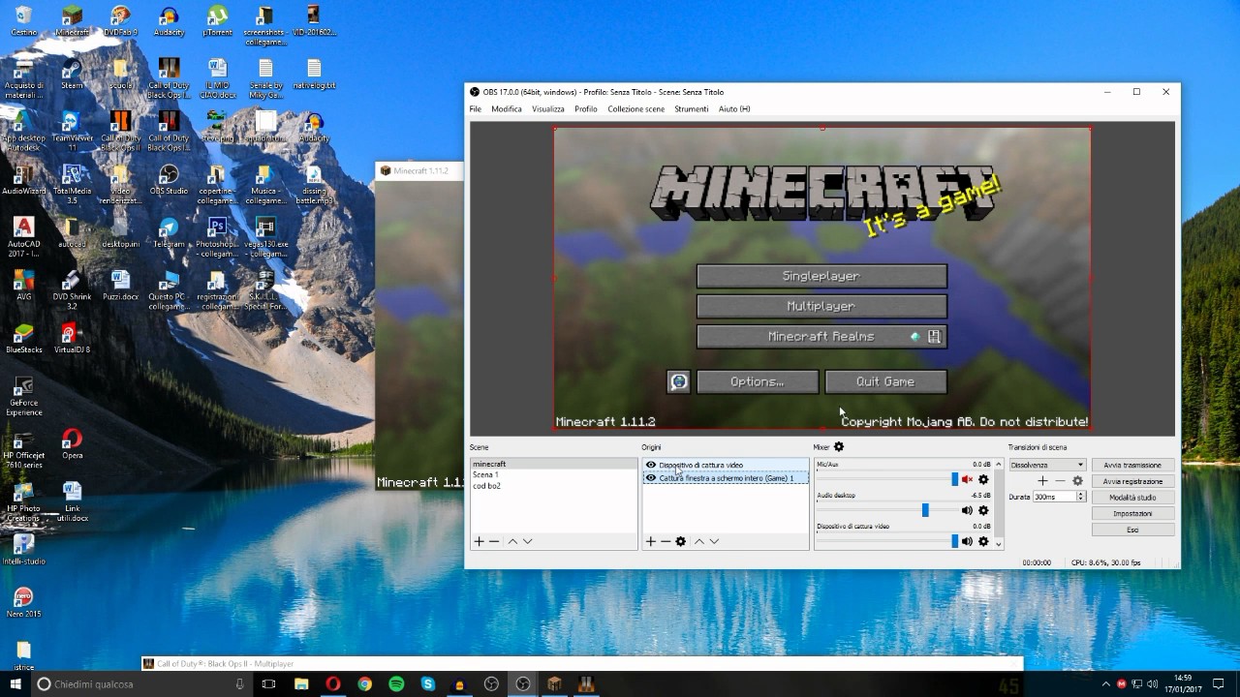Open the Dissolvenza transition dropdown
1240x697 pixels.
[x=1047, y=465]
